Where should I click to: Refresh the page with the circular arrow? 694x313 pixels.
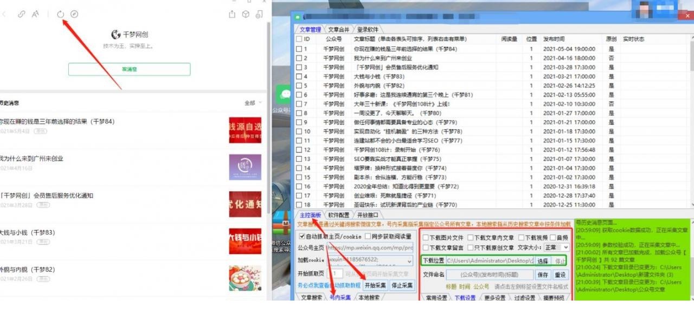pos(61,14)
